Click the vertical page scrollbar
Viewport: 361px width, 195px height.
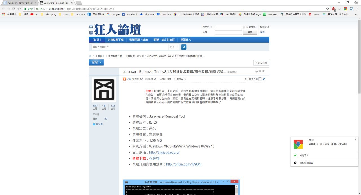[359, 56]
